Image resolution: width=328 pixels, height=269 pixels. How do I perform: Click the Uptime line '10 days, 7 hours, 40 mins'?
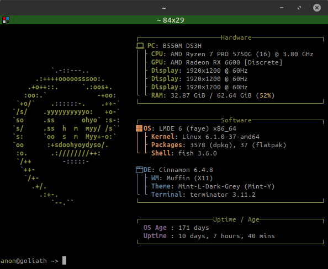tap(209, 236)
